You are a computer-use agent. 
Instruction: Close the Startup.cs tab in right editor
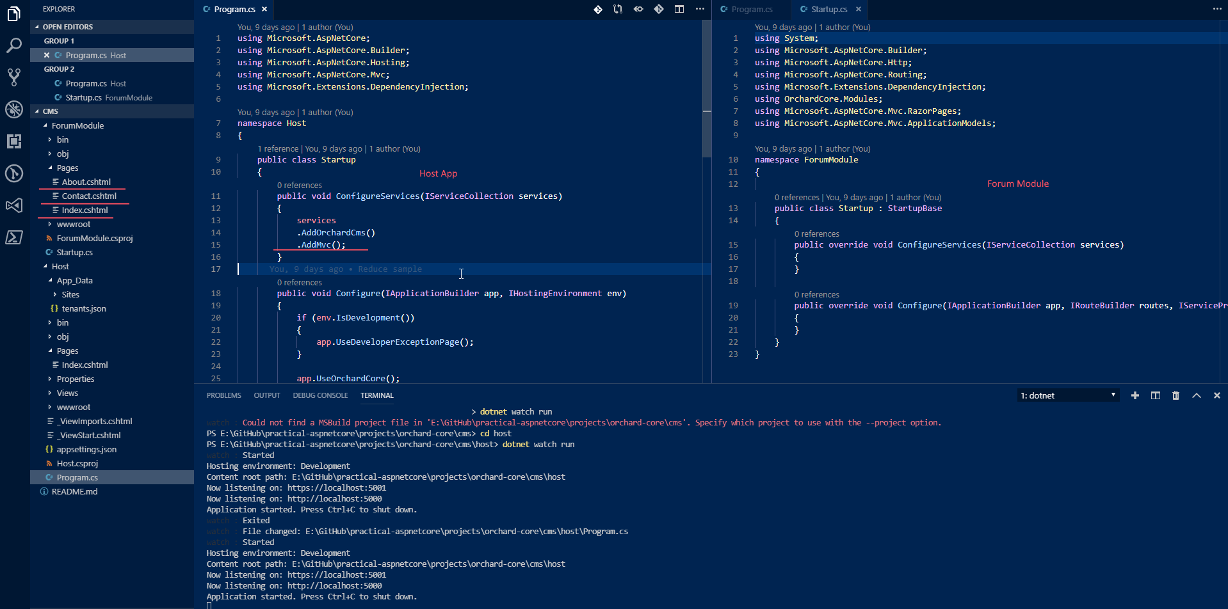coord(859,9)
